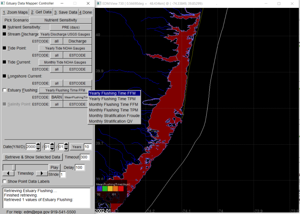Select the 4. Done tab
The width and height of the screenshot is (300, 214).
coord(86,12)
